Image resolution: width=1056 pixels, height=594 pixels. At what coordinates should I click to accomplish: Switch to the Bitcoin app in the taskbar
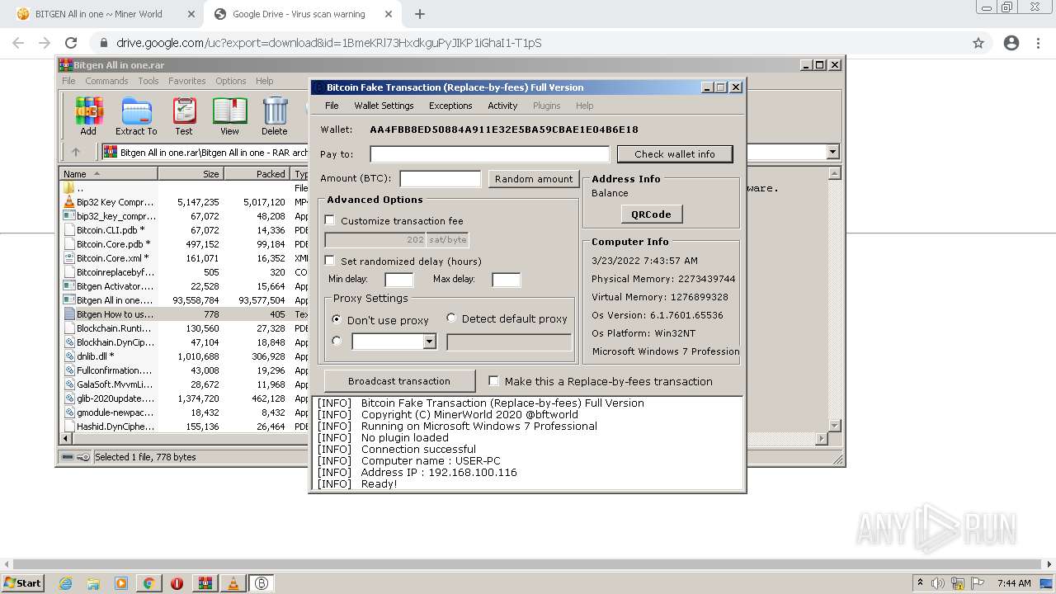pos(262,583)
